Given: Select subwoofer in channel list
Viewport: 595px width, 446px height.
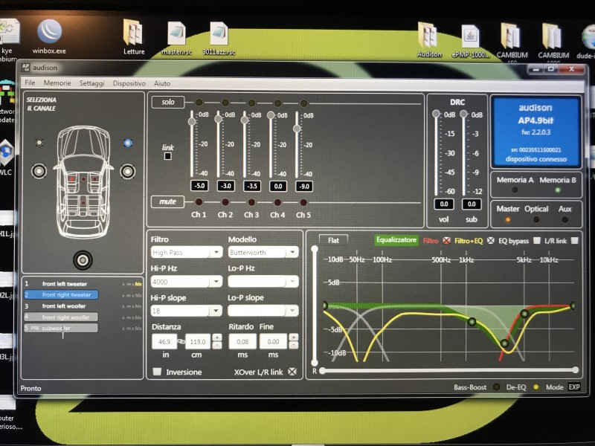Looking at the screenshot, I should click(x=61, y=328).
